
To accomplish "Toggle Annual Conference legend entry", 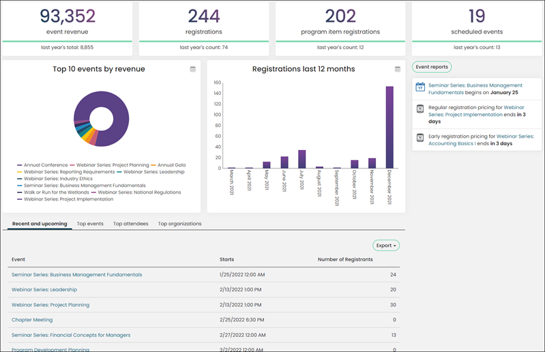I will tap(42, 165).
